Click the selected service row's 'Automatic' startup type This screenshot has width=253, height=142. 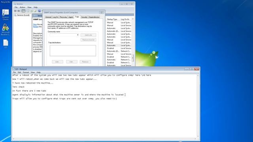[111, 45]
